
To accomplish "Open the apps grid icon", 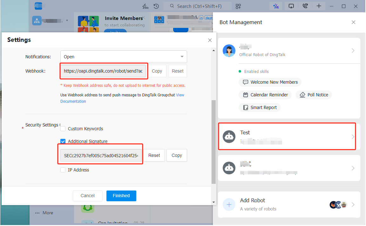I will pyautogui.click(x=238, y=6).
